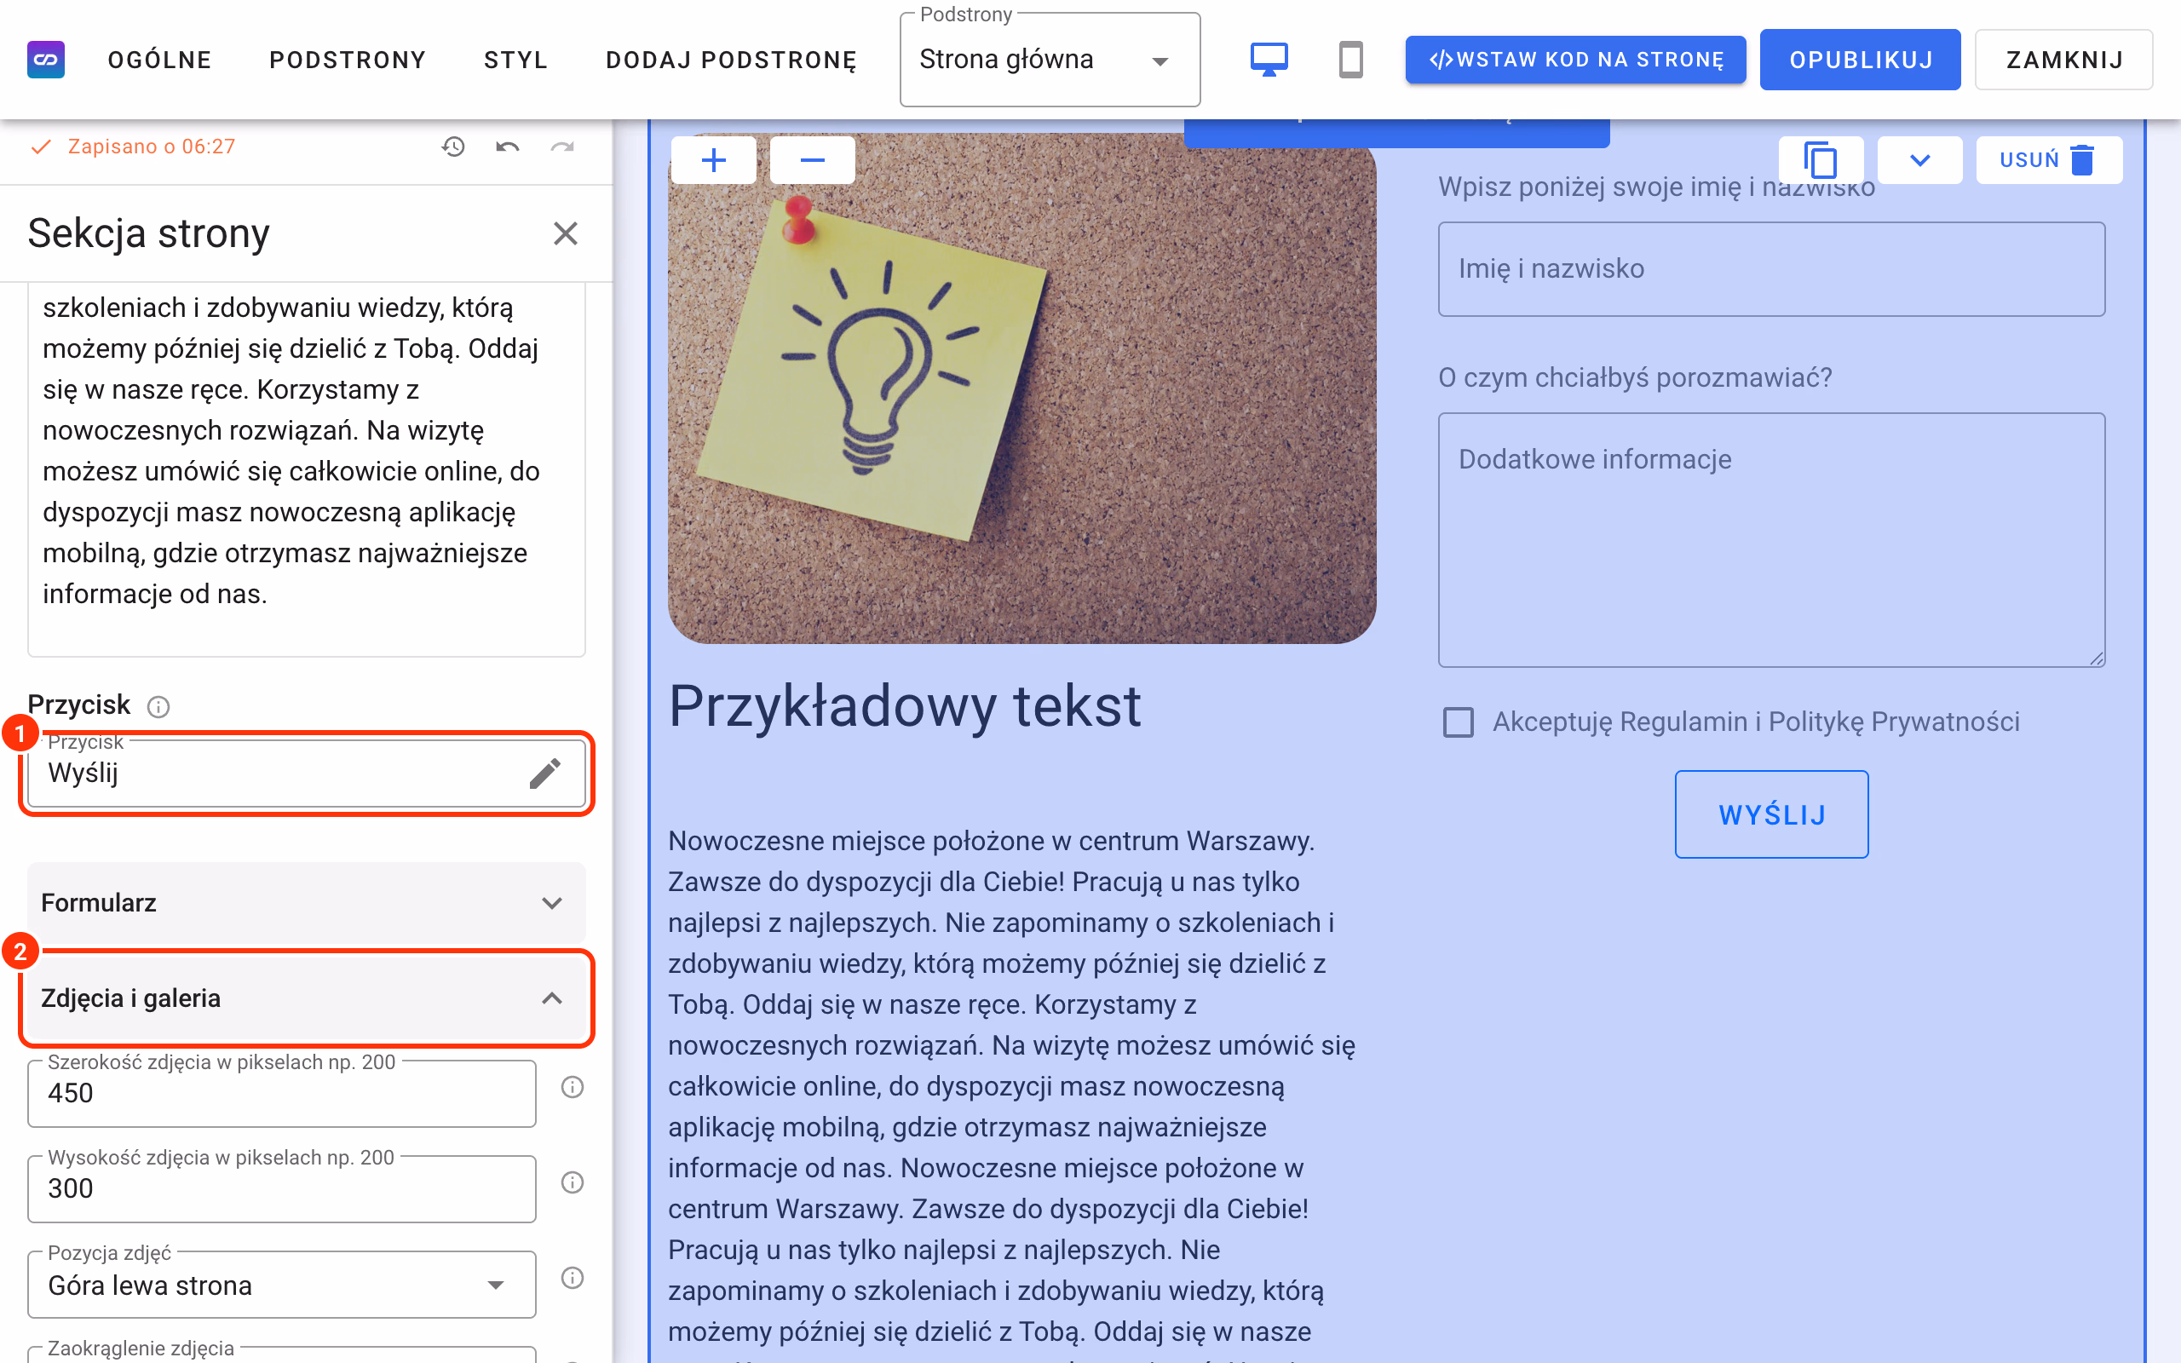The height and width of the screenshot is (1363, 2181).
Task: Click the Przykładowy tekst heading
Action: (905, 707)
